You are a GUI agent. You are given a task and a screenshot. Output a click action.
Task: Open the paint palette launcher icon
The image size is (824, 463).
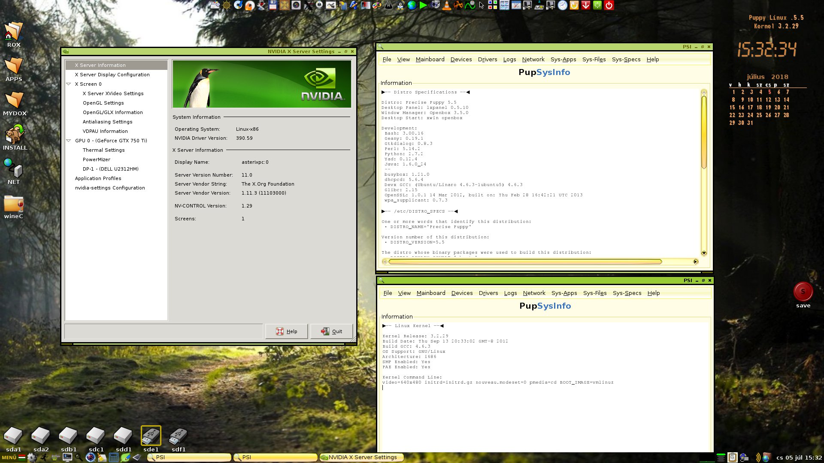(377, 5)
